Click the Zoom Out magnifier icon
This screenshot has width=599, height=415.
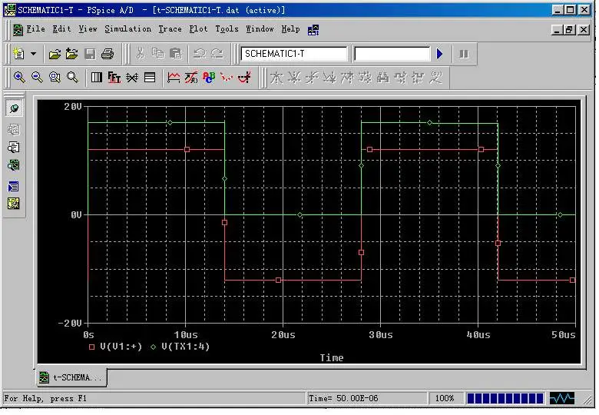pyautogui.click(x=37, y=78)
